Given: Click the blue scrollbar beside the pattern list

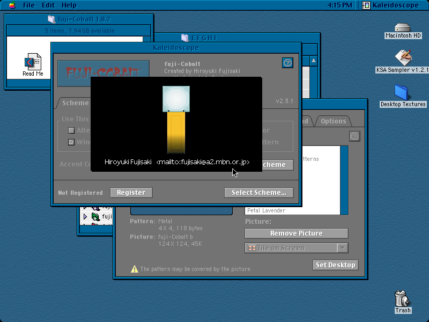Looking at the screenshot, I should click(x=344, y=180).
